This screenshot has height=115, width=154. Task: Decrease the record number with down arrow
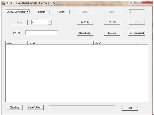pyautogui.click(x=50, y=23)
